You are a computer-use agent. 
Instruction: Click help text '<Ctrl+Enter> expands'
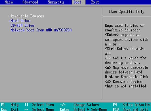pos(125,49)
